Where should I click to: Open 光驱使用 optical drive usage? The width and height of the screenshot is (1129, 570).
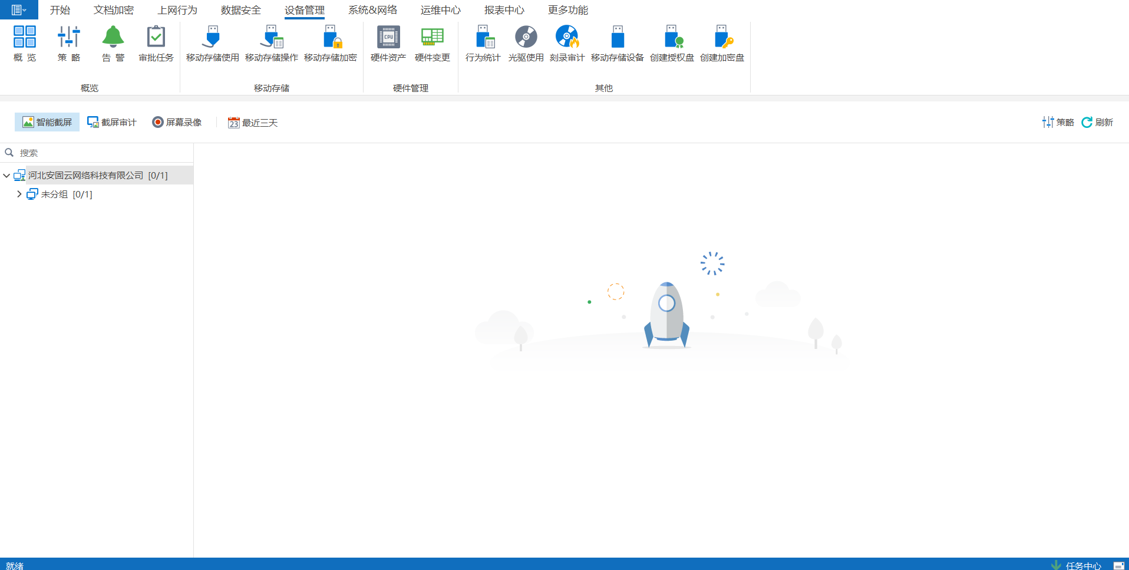[526, 43]
